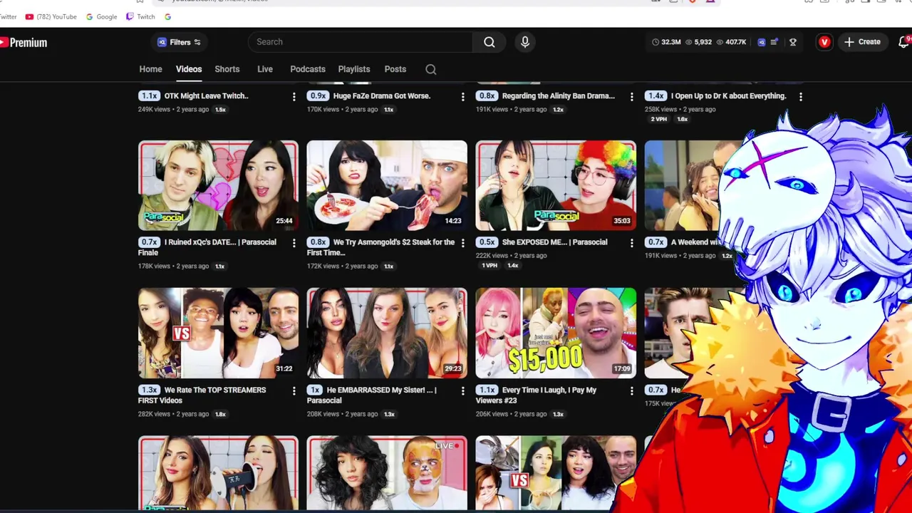Open She EXPOSED ME video thumbnail
The width and height of the screenshot is (912, 513).
coord(556,185)
